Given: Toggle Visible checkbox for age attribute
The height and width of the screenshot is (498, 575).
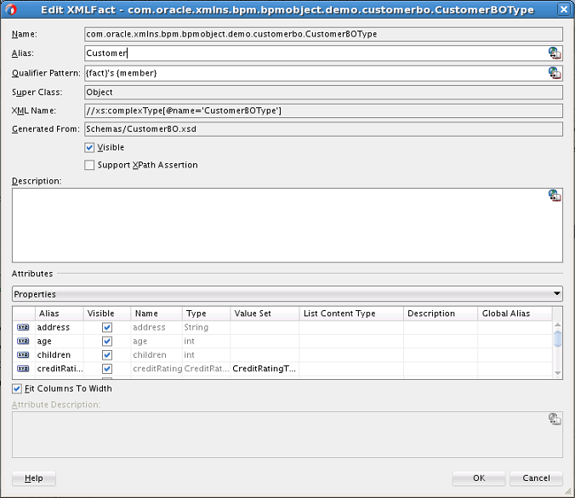Looking at the screenshot, I should click(x=107, y=341).
